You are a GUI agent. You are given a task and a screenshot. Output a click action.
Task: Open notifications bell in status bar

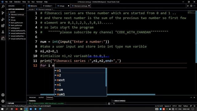[x=194, y=106]
